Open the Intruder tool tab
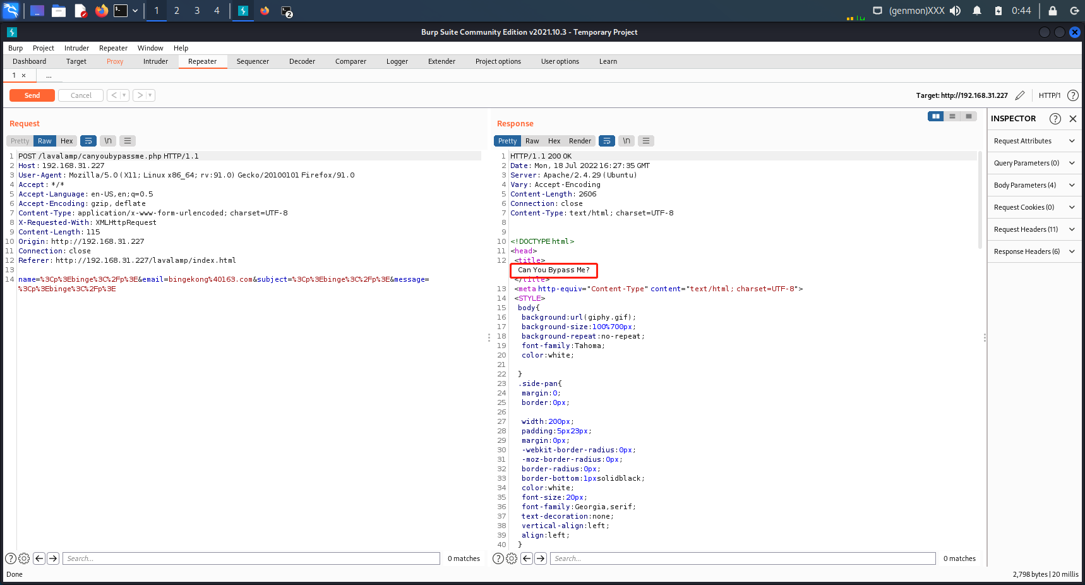 [x=155, y=61]
